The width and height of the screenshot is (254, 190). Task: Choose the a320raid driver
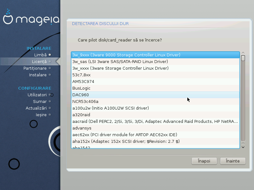coord(155,115)
